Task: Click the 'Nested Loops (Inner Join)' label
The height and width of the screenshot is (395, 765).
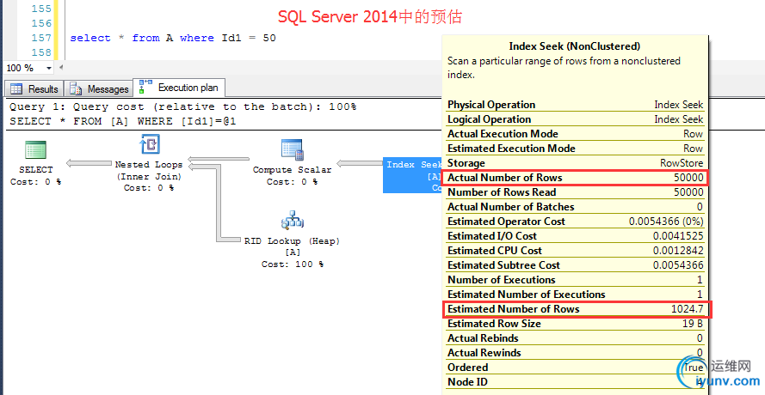Action: click(x=149, y=171)
